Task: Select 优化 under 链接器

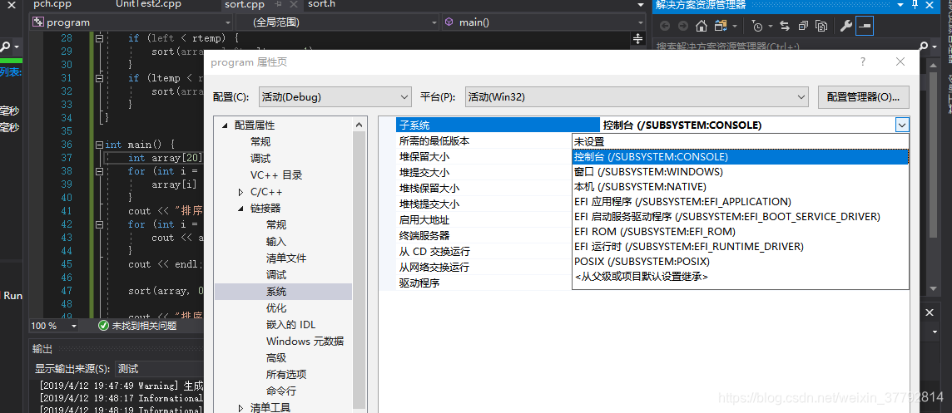Action: (x=276, y=308)
